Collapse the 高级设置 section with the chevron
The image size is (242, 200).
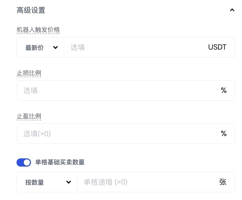point(232,10)
